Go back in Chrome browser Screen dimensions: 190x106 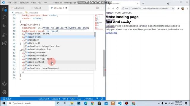point(109,9)
